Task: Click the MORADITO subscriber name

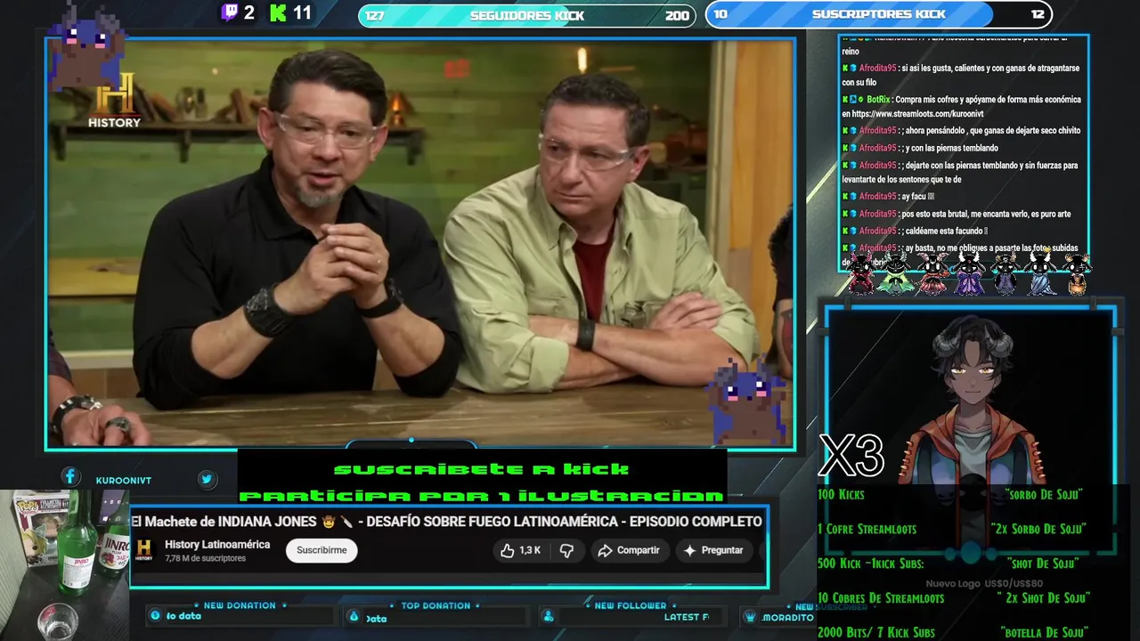Action: 787,618
